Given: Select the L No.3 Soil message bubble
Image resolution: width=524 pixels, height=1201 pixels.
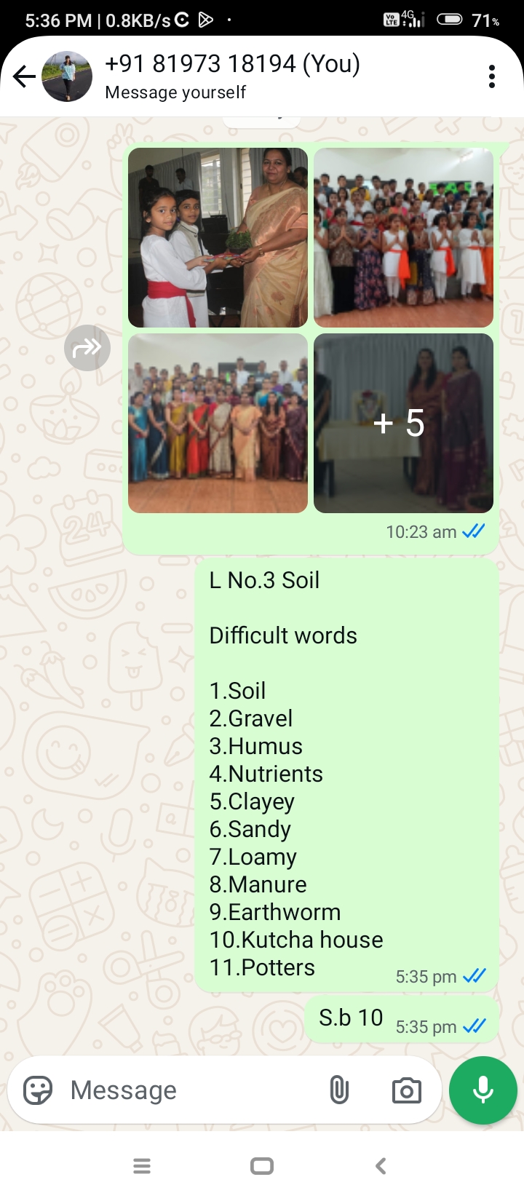Looking at the screenshot, I should 346,774.
